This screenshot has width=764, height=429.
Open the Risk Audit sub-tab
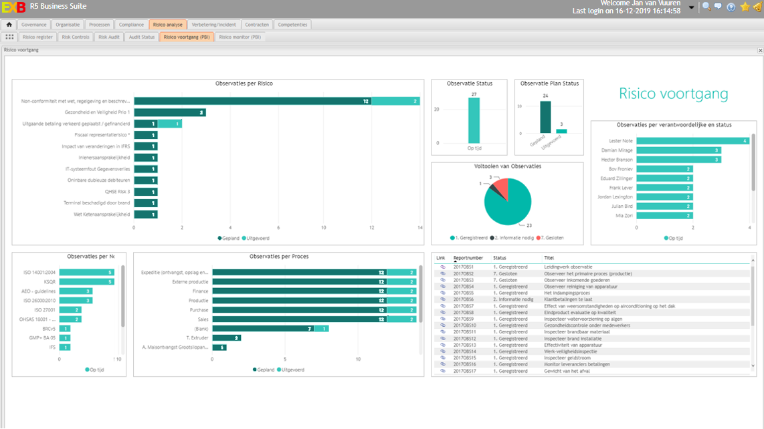[x=108, y=37]
